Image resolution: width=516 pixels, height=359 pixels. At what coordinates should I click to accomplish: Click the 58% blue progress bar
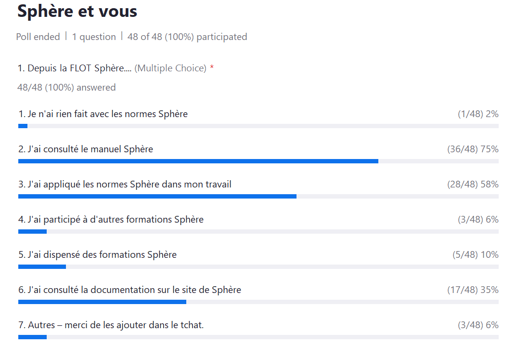click(157, 197)
